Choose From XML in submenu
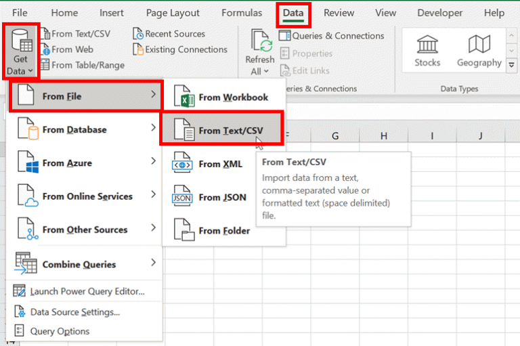Screen dimensions: 520x346 pos(209,164)
